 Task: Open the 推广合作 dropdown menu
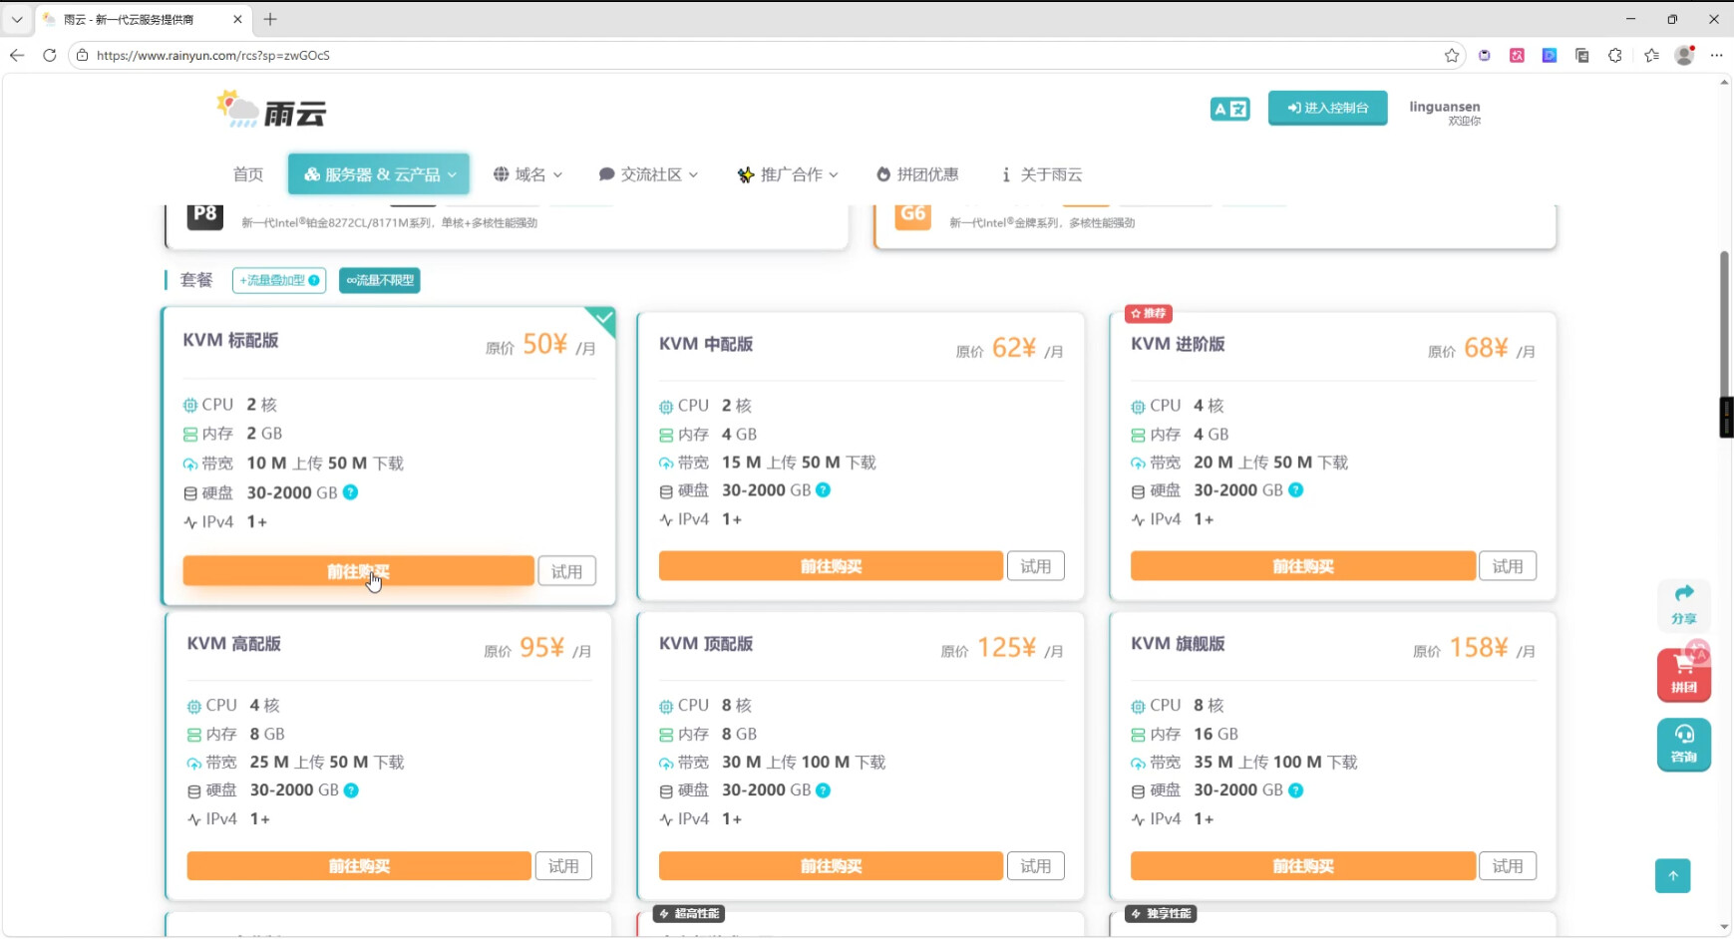(x=788, y=174)
